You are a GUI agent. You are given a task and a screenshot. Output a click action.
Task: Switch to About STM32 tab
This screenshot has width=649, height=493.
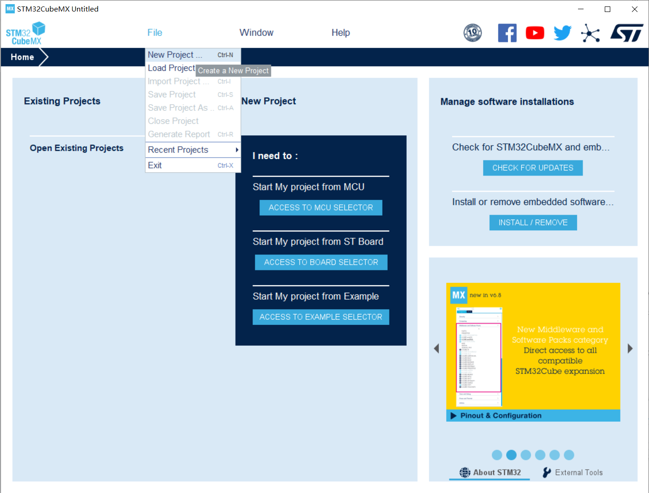[x=490, y=472]
